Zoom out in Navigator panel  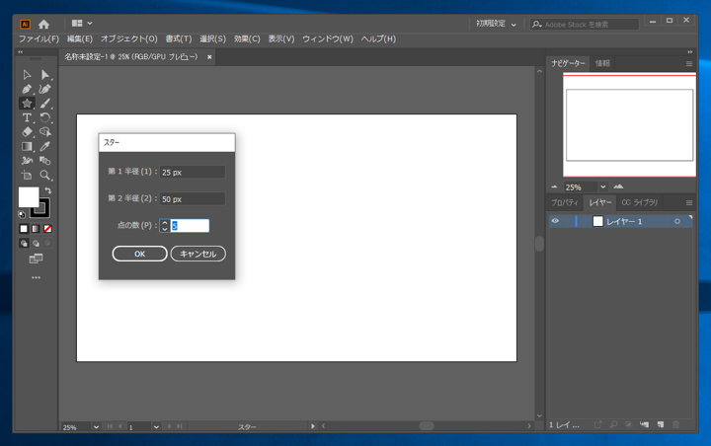pyautogui.click(x=554, y=186)
